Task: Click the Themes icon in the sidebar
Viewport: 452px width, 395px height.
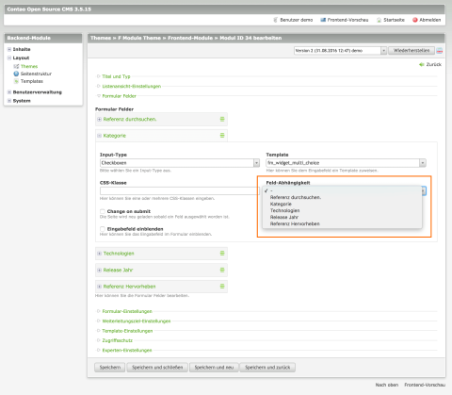Action: 16,66
